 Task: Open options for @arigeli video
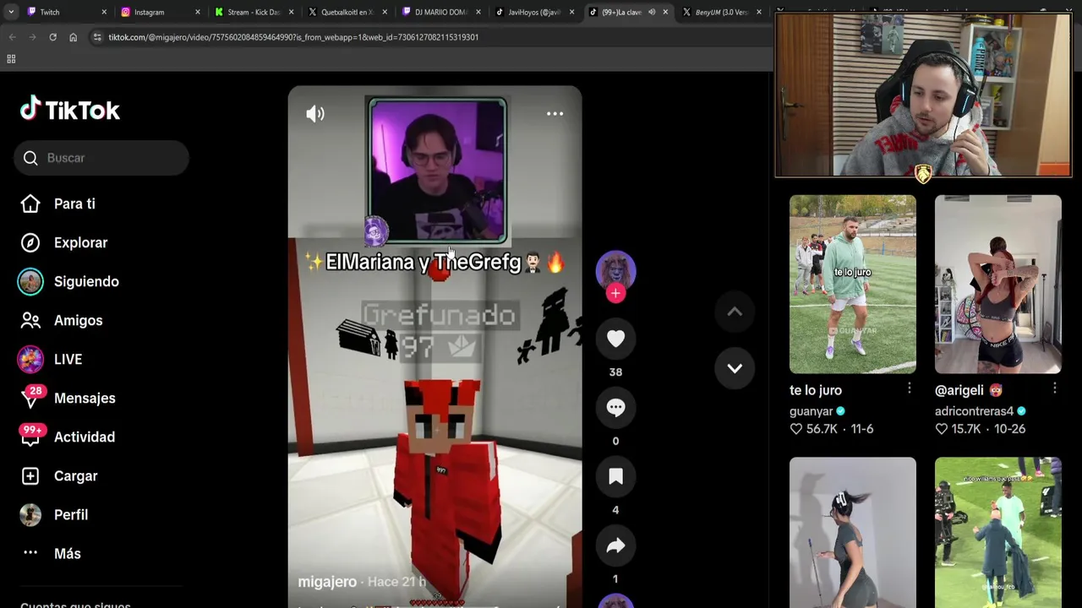pos(1054,388)
